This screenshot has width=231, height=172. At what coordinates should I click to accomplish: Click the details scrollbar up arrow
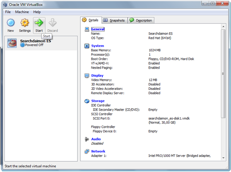click(x=223, y=27)
